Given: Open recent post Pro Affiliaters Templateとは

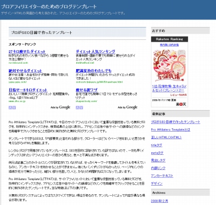Looking at the screenshot, I should [171, 129].
